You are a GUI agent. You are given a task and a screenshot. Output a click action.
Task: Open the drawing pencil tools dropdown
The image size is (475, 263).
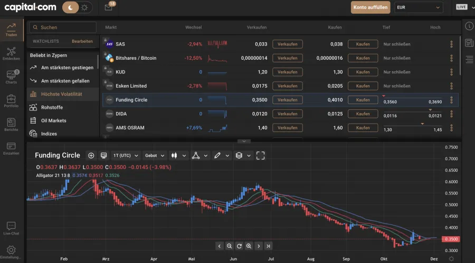pyautogui.click(x=221, y=155)
